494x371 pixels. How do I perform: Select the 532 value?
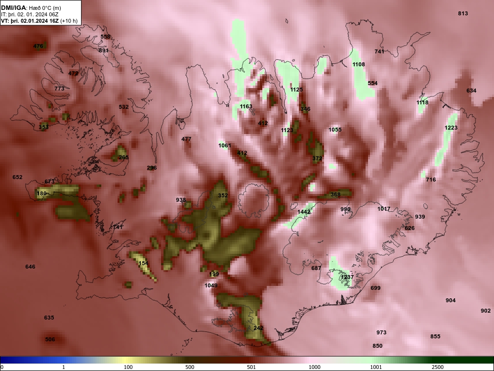(x=124, y=107)
